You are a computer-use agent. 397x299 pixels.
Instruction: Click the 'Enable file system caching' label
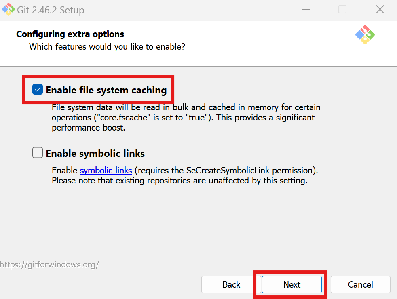[106, 90]
